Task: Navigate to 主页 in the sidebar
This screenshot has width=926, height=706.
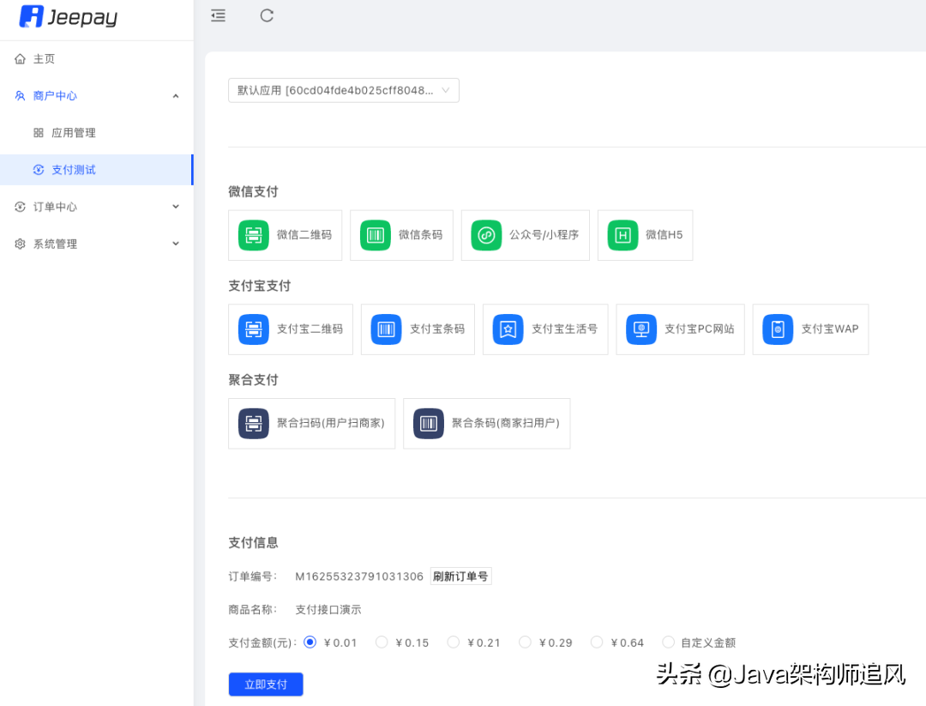Action: click(97, 58)
